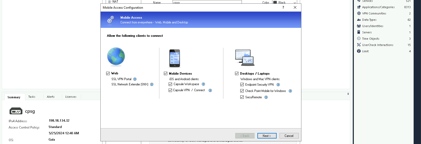Uncheck the Mobile Devices checkbox
Viewport: 421px width, 144px height.
click(x=166, y=74)
